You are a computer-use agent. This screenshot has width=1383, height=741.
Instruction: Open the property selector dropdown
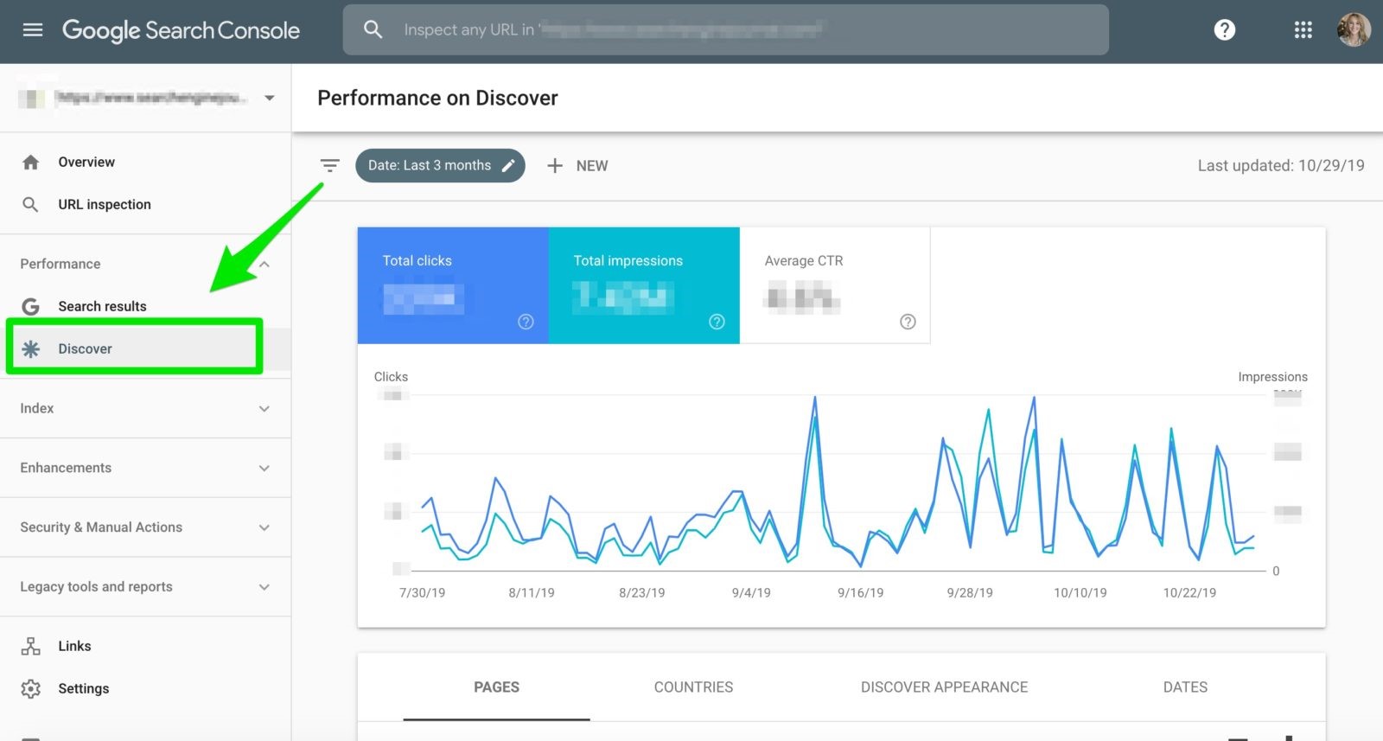pyautogui.click(x=269, y=98)
